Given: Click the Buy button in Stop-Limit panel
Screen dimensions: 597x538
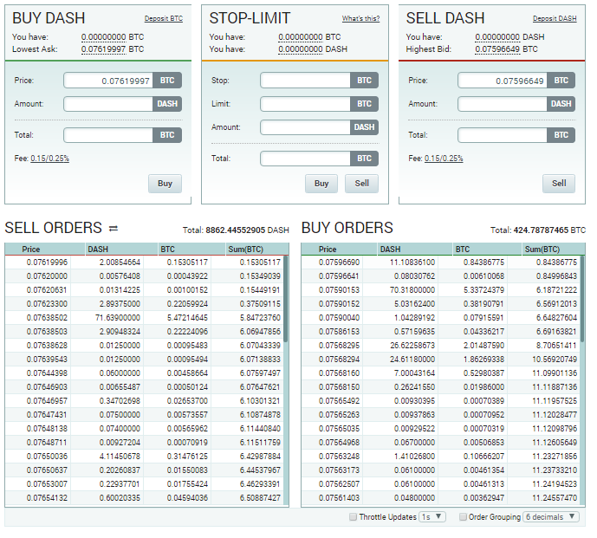Looking at the screenshot, I should tap(321, 184).
